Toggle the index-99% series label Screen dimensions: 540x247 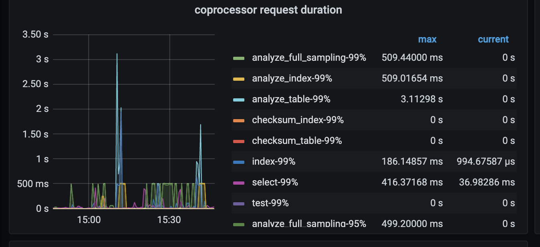[x=273, y=161]
